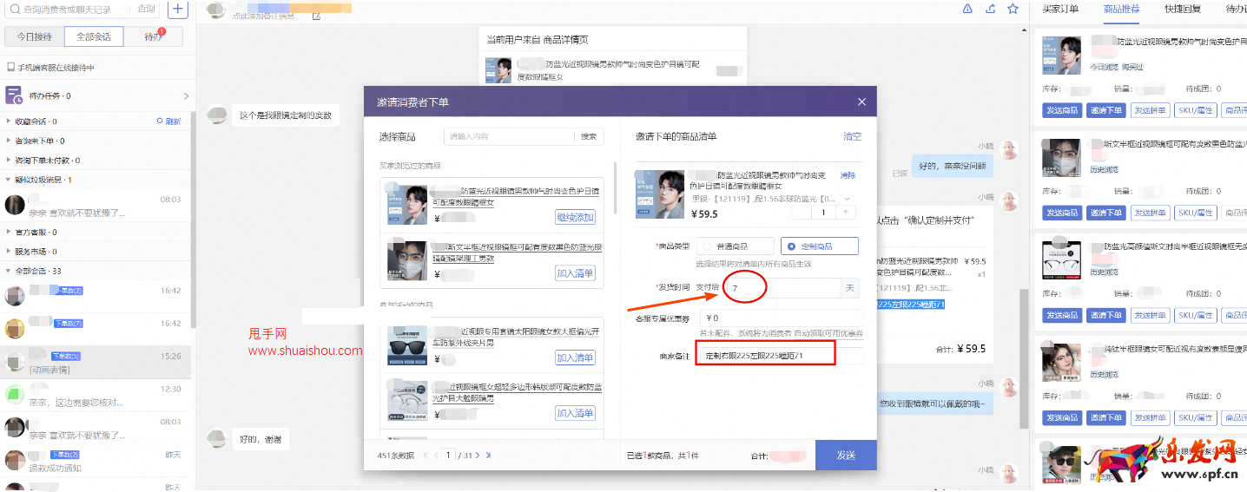The image size is (1247, 492).
Task: Click the 发送 button in dialog
Action: click(x=846, y=455)
